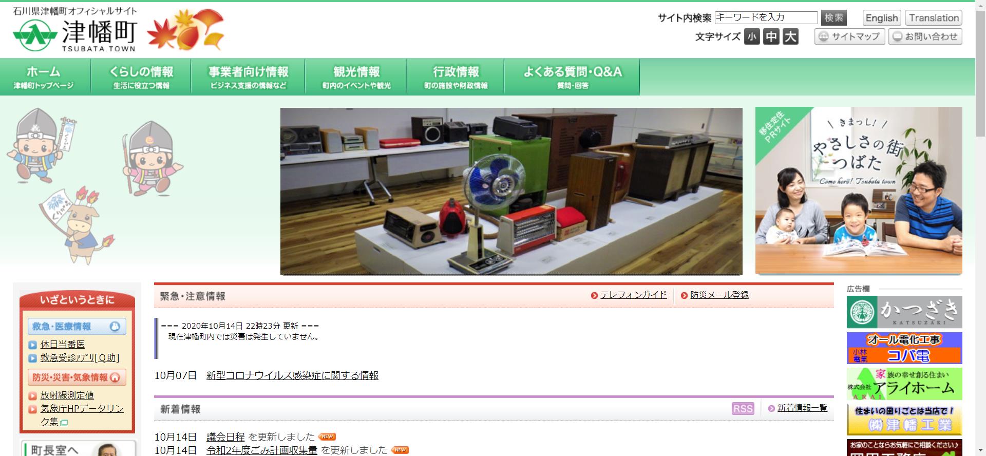This screenshot has width=986, height=456.
Task: Set text size to large (大)
Action: point(790,36)
